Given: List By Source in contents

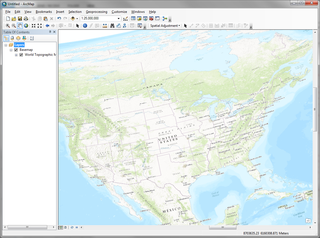Looking at the screenshot, I should coord(12,38).
